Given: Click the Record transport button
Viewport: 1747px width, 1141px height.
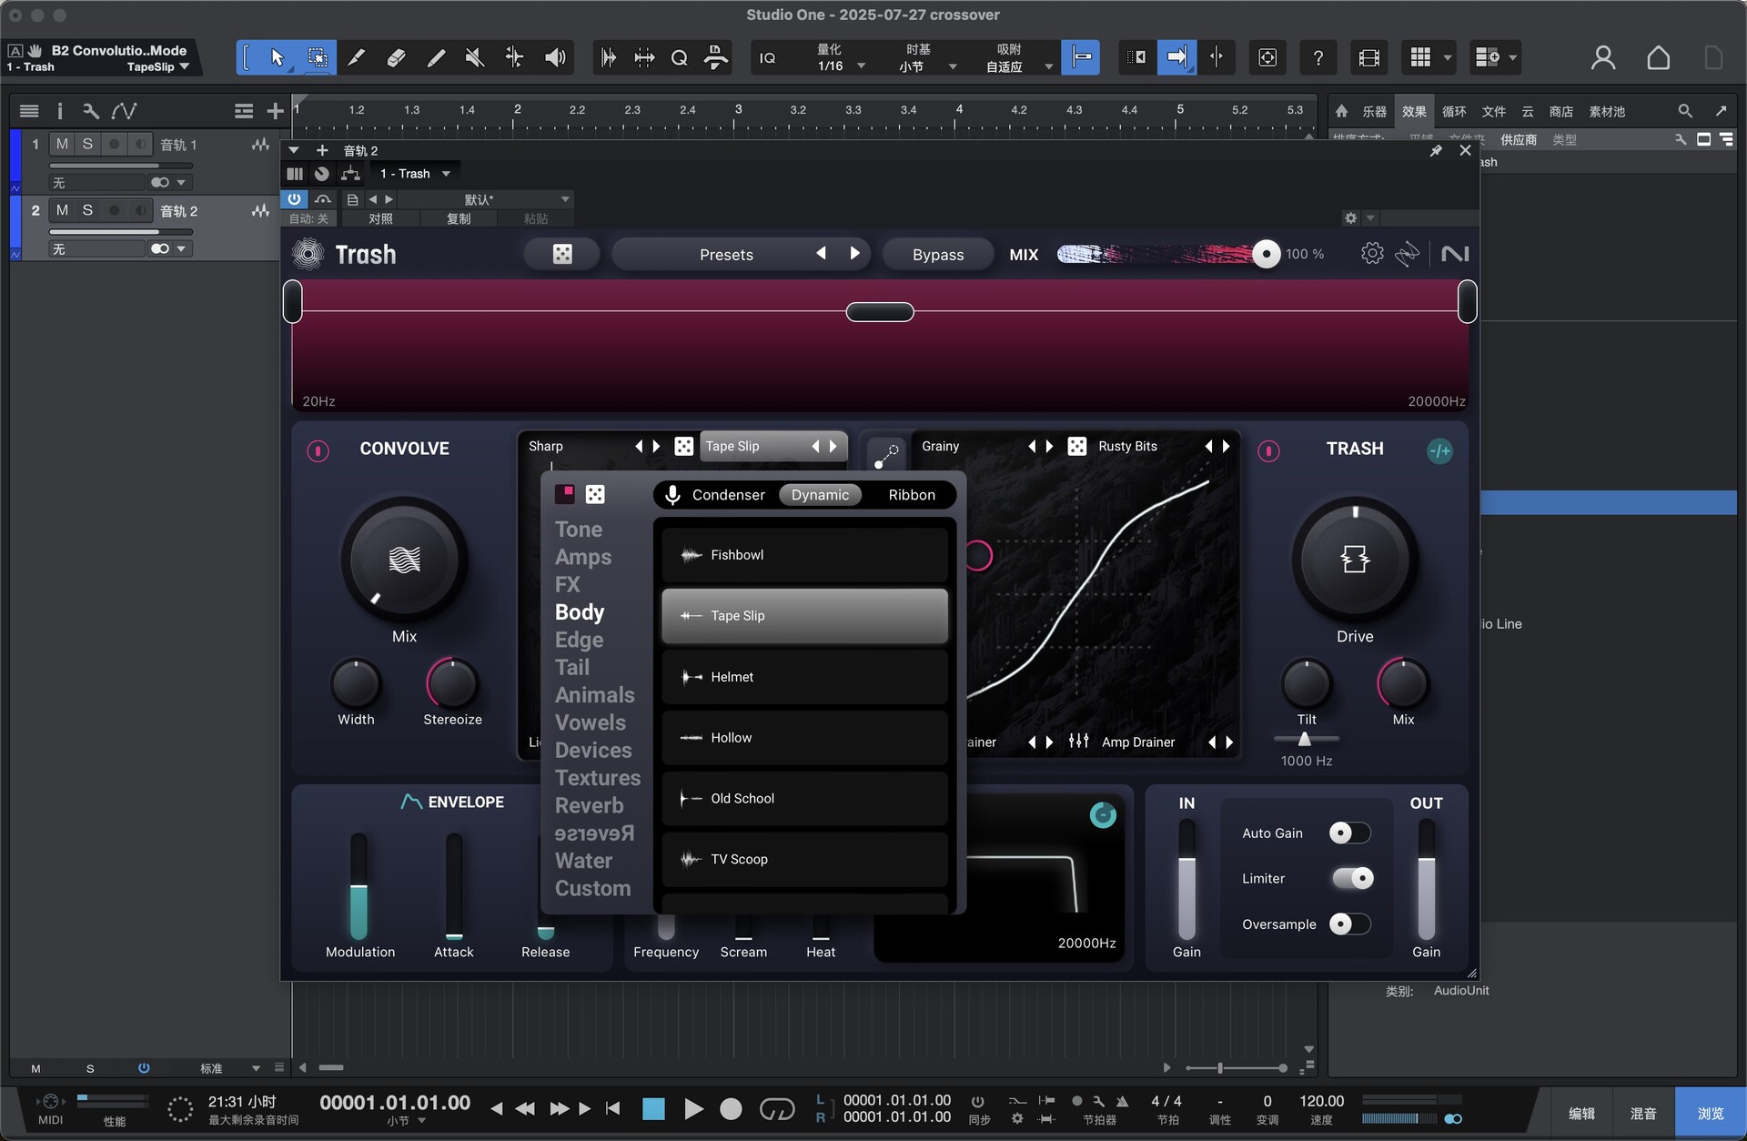Looking at the screenshot, I should [731, 1108].
